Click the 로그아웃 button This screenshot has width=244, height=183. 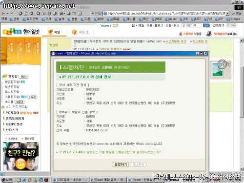pos(231,25)
